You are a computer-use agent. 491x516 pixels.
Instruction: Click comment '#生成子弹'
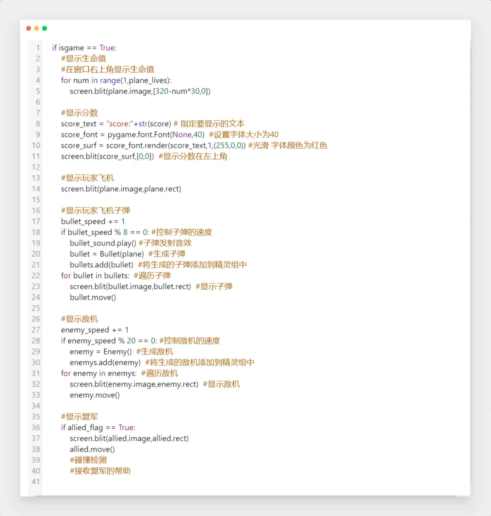(x=167, y=254)
